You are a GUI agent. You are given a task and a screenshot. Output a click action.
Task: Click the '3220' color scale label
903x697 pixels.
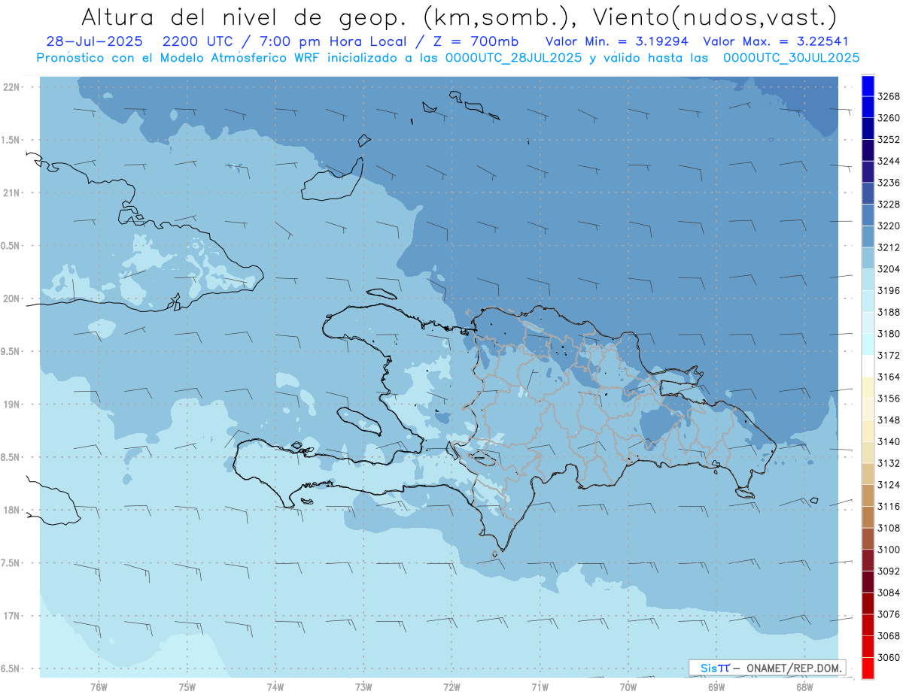pos(889,226)
